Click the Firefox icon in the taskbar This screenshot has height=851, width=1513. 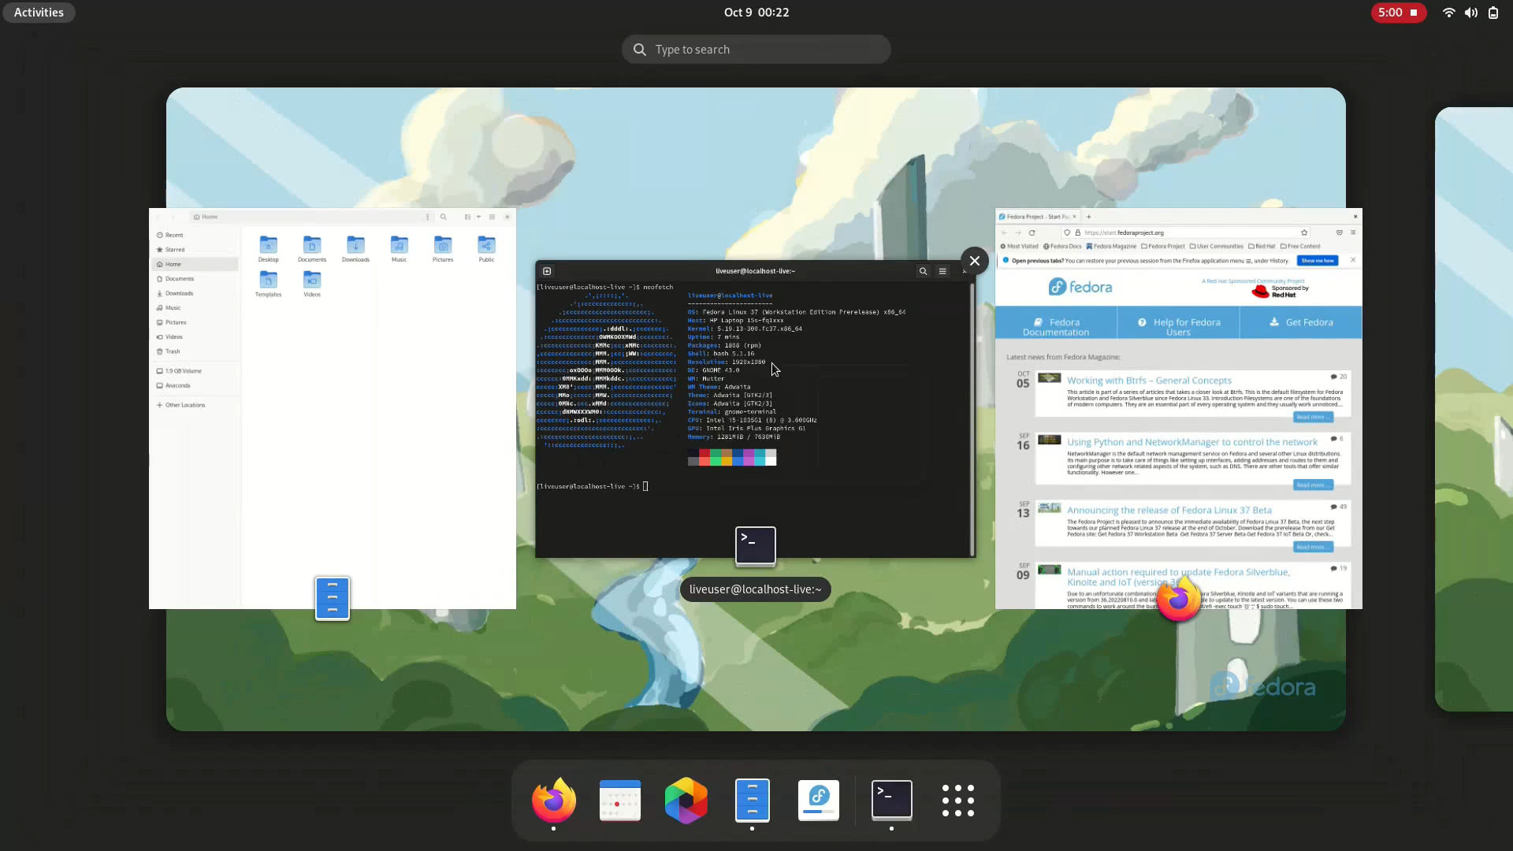coord(554,800)
